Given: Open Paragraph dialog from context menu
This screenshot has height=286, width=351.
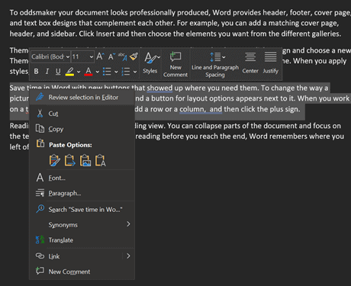Looking at the screenshot, I should click(82, 193).
